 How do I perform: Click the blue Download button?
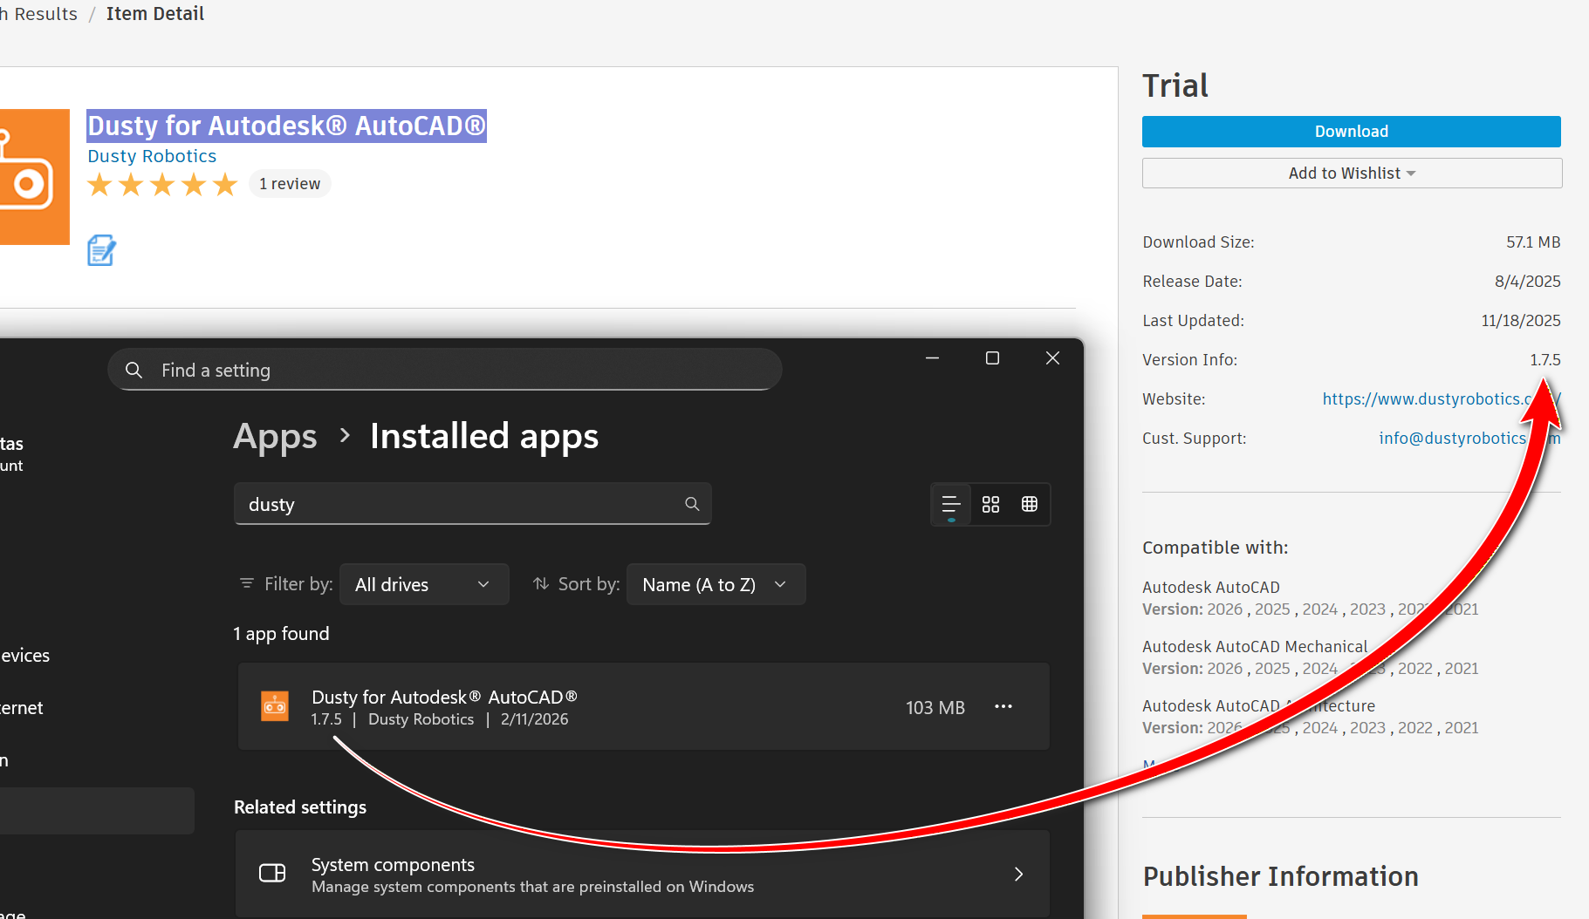[1352, 132]
